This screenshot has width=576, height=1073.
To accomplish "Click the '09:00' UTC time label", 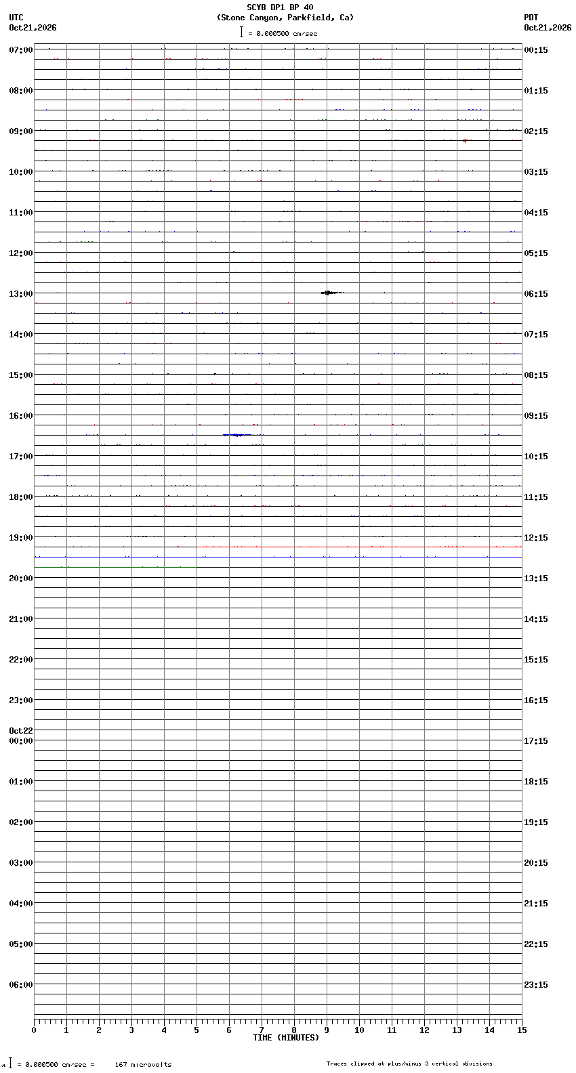I will (x=21, y=131).
